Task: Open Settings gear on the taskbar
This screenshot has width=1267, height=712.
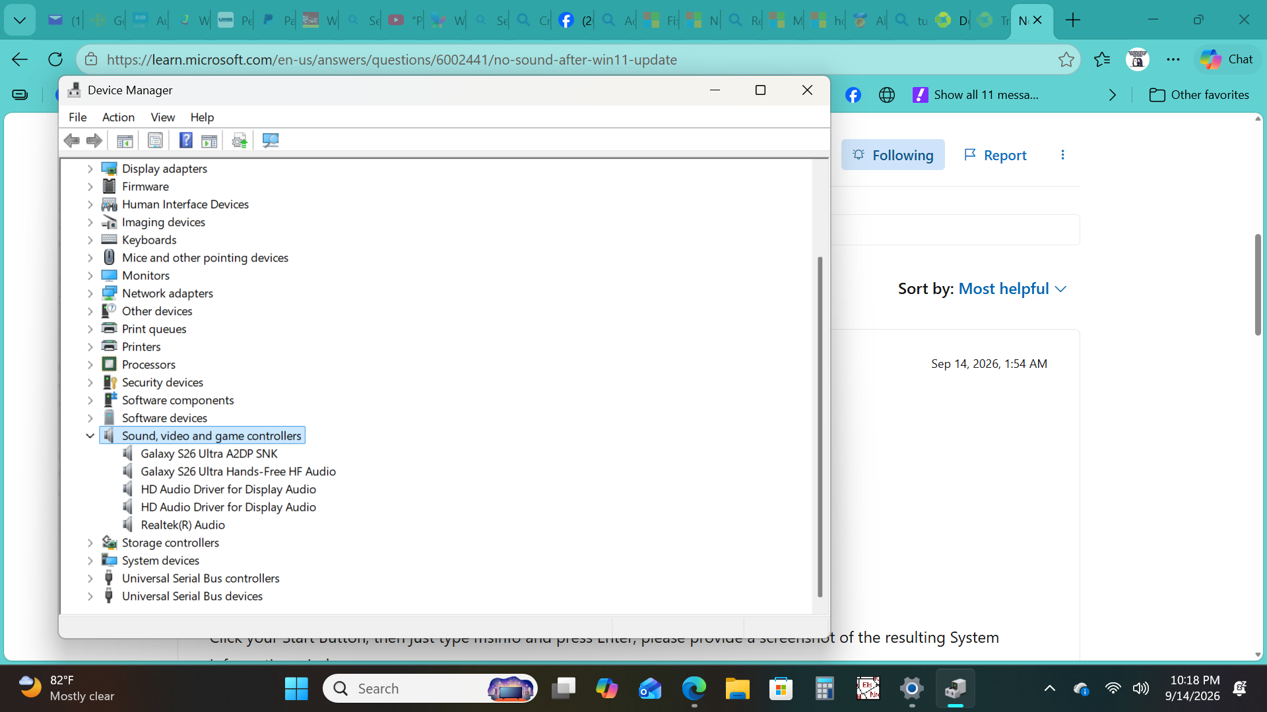Action: (x=911, y=689)
